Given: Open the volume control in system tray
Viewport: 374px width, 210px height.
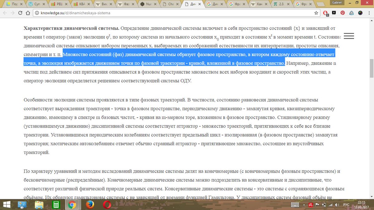Looking at the screenshot, I should click(336, 205).
